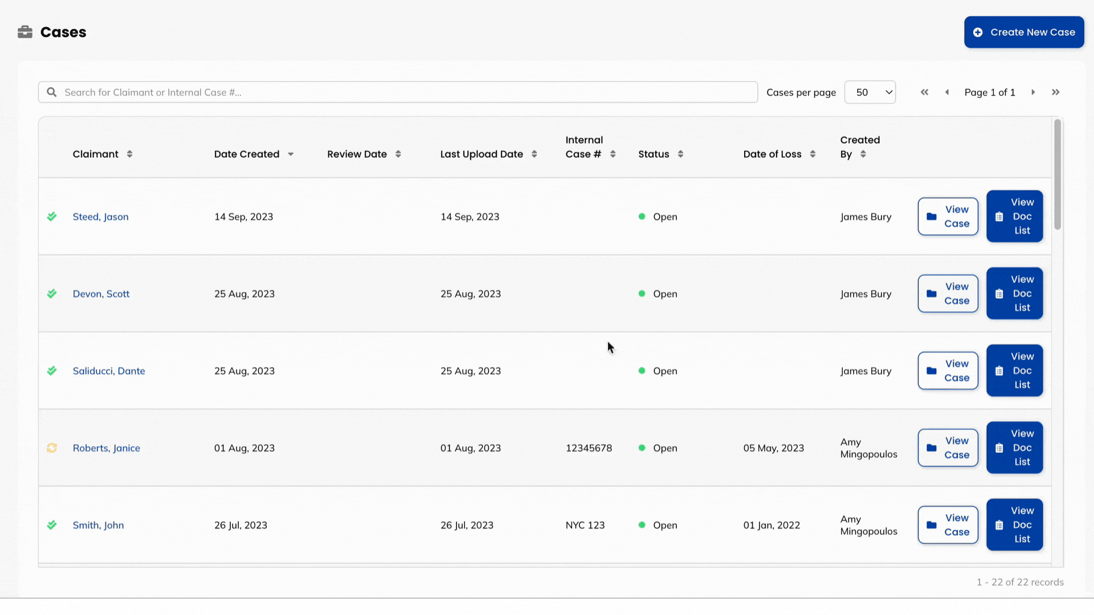Click the clipboard icon on Smith, John's View Doc List
The height and width of the screenshot is (615, 1094).
999,524
